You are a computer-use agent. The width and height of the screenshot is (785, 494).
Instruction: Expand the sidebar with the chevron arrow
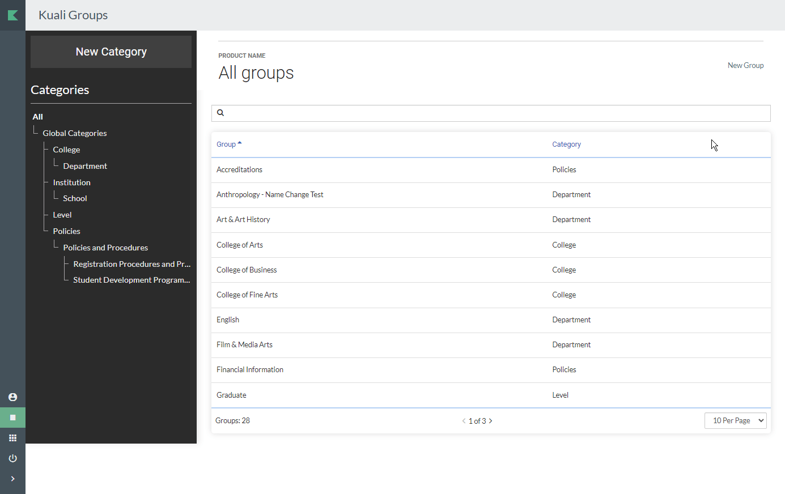click(12, 479)
